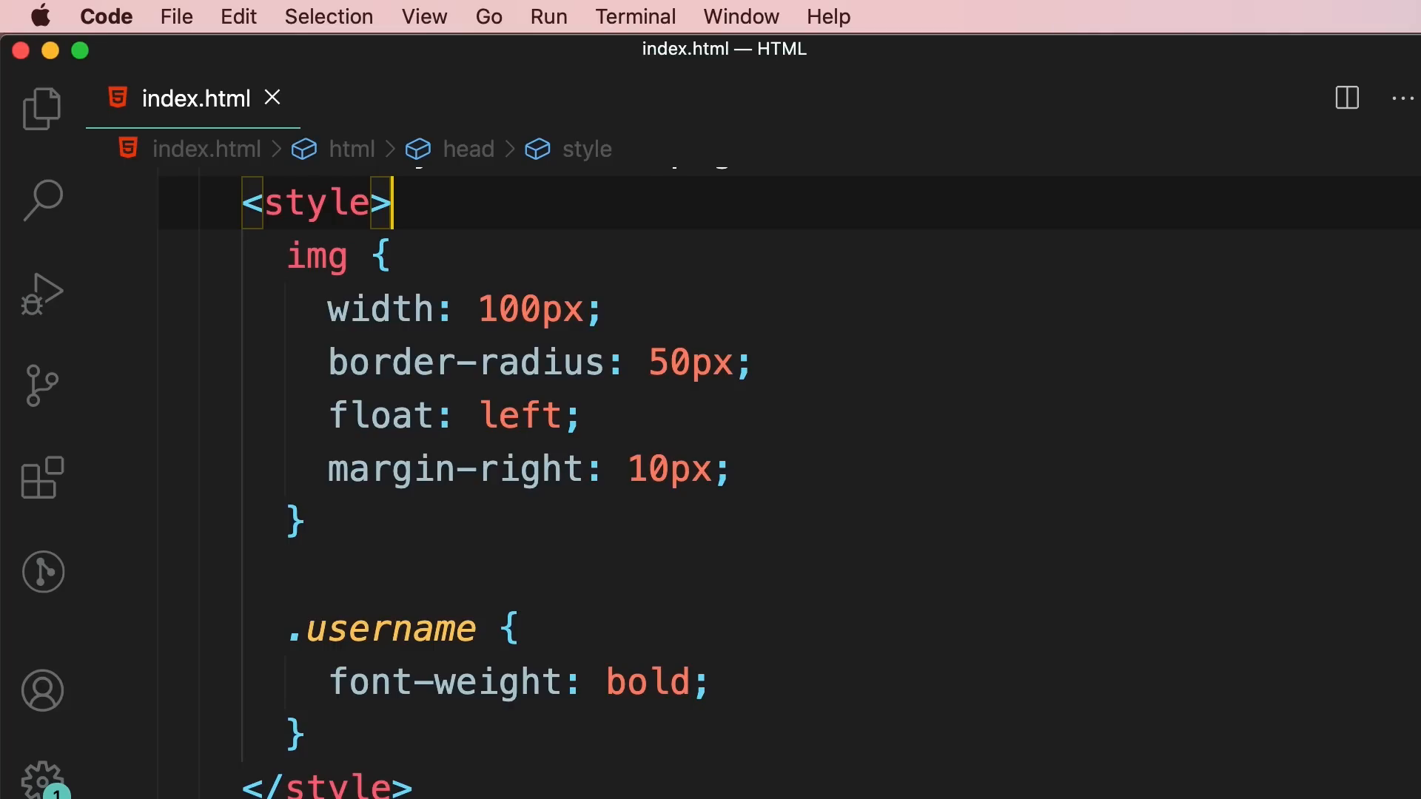Image resolution: width=1421 pixels, height=799 pixels.
Task: Open the Help menu
Action: tap(828, 16)
